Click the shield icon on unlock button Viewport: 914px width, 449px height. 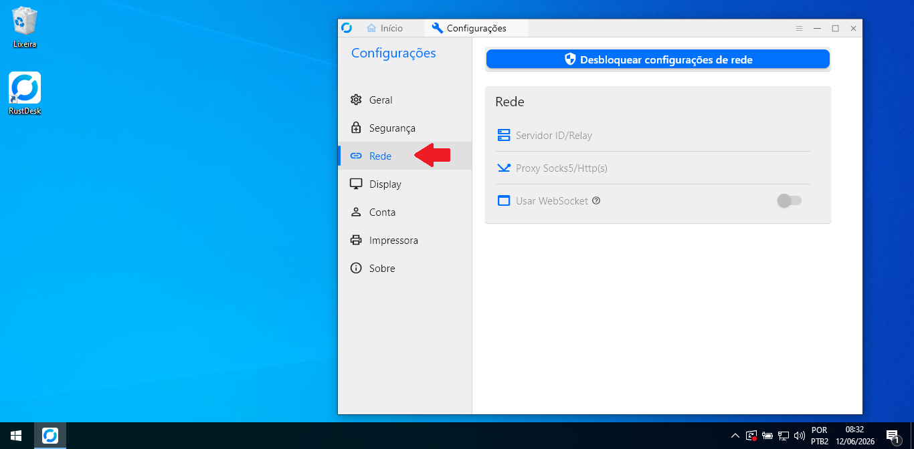pos(570,59)
